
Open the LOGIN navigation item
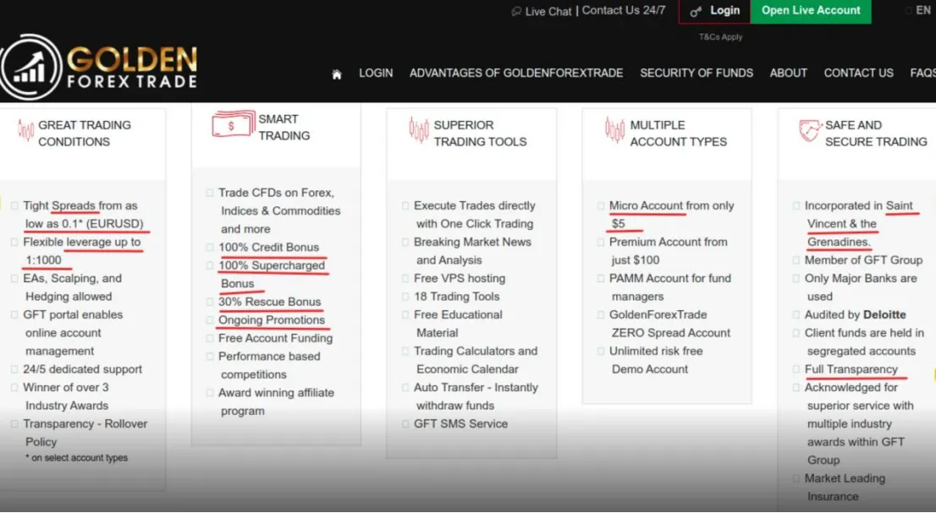point(376,74)
